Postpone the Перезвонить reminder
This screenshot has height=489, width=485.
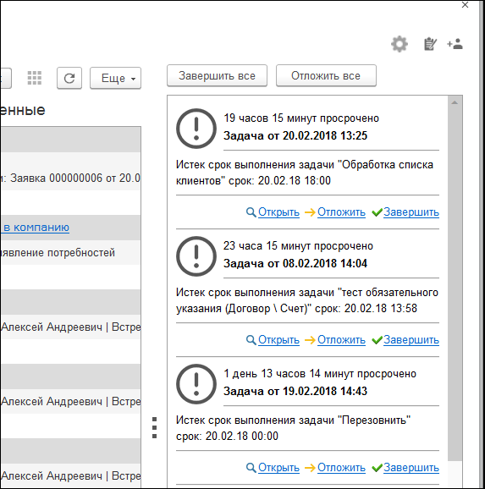click(341, 468)
